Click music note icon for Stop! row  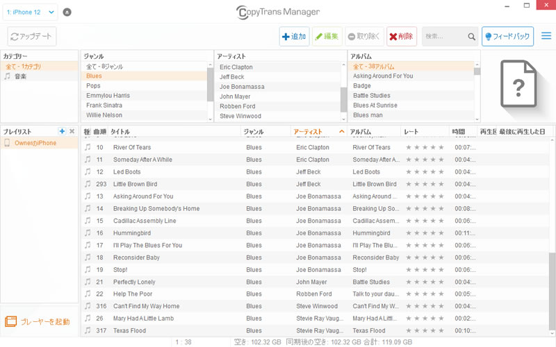(x=88, y=269)
